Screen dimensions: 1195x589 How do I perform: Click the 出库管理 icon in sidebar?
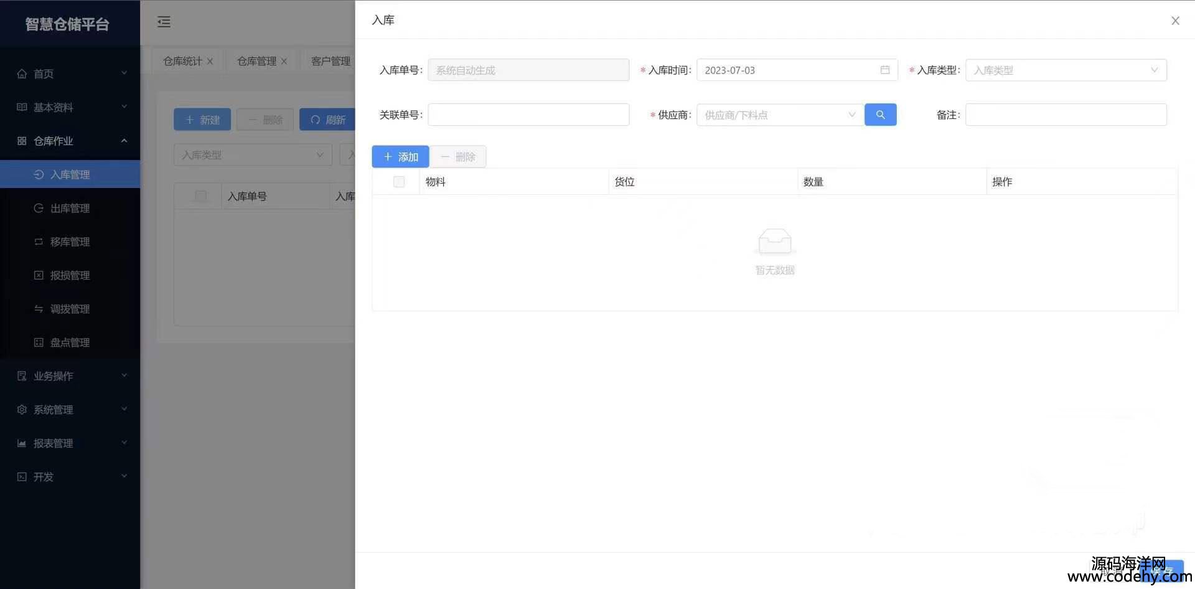click(x=39, y=208)
